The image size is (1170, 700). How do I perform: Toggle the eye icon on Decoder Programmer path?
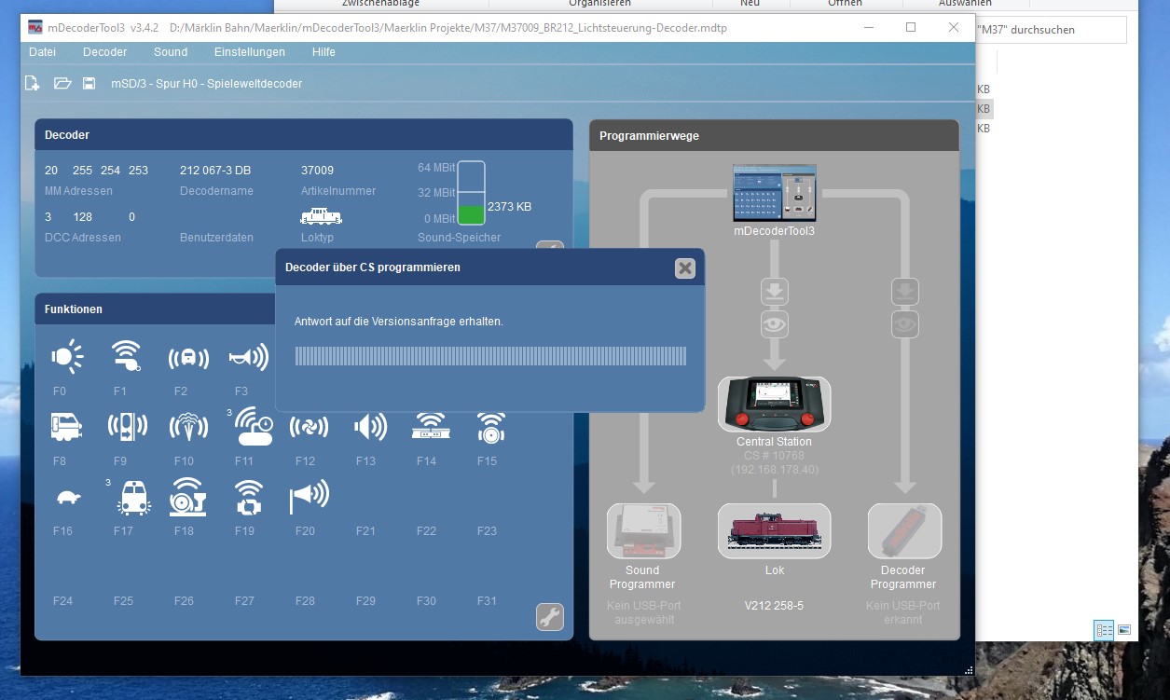tap(904, 324)
